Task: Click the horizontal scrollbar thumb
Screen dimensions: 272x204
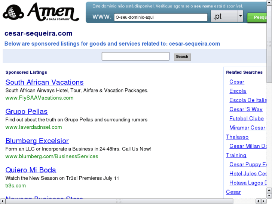Action: tap(119, 201)
